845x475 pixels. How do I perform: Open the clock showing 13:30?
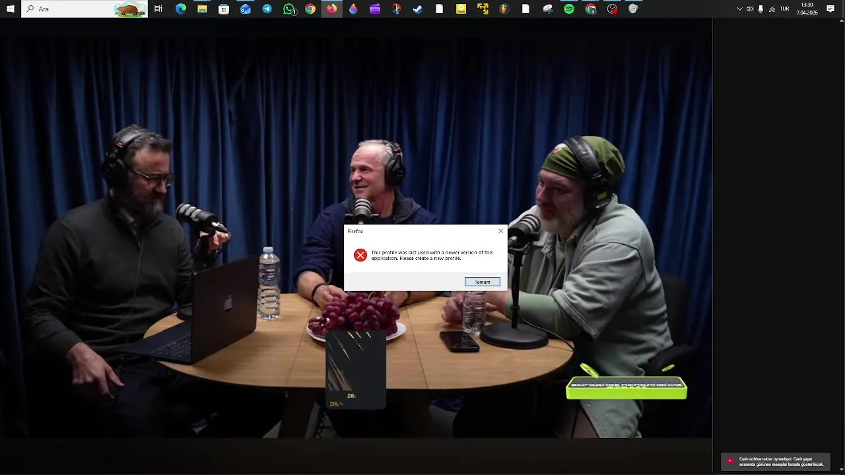807,9
